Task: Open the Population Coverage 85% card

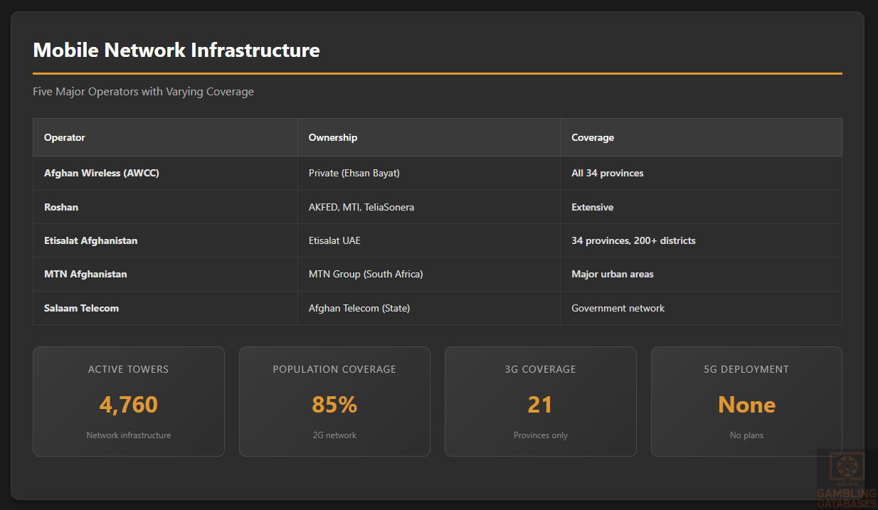Action: (x=334, y=401)
